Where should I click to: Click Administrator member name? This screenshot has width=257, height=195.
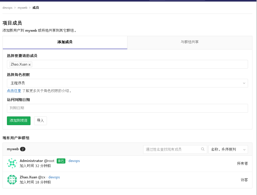[31, 161]
